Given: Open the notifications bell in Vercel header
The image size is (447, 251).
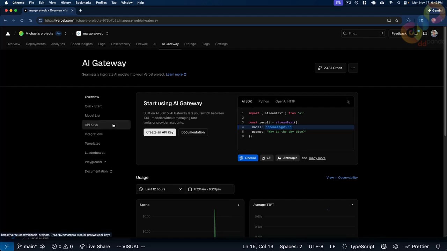Looking at the screenshot, I should click(416, 33).
